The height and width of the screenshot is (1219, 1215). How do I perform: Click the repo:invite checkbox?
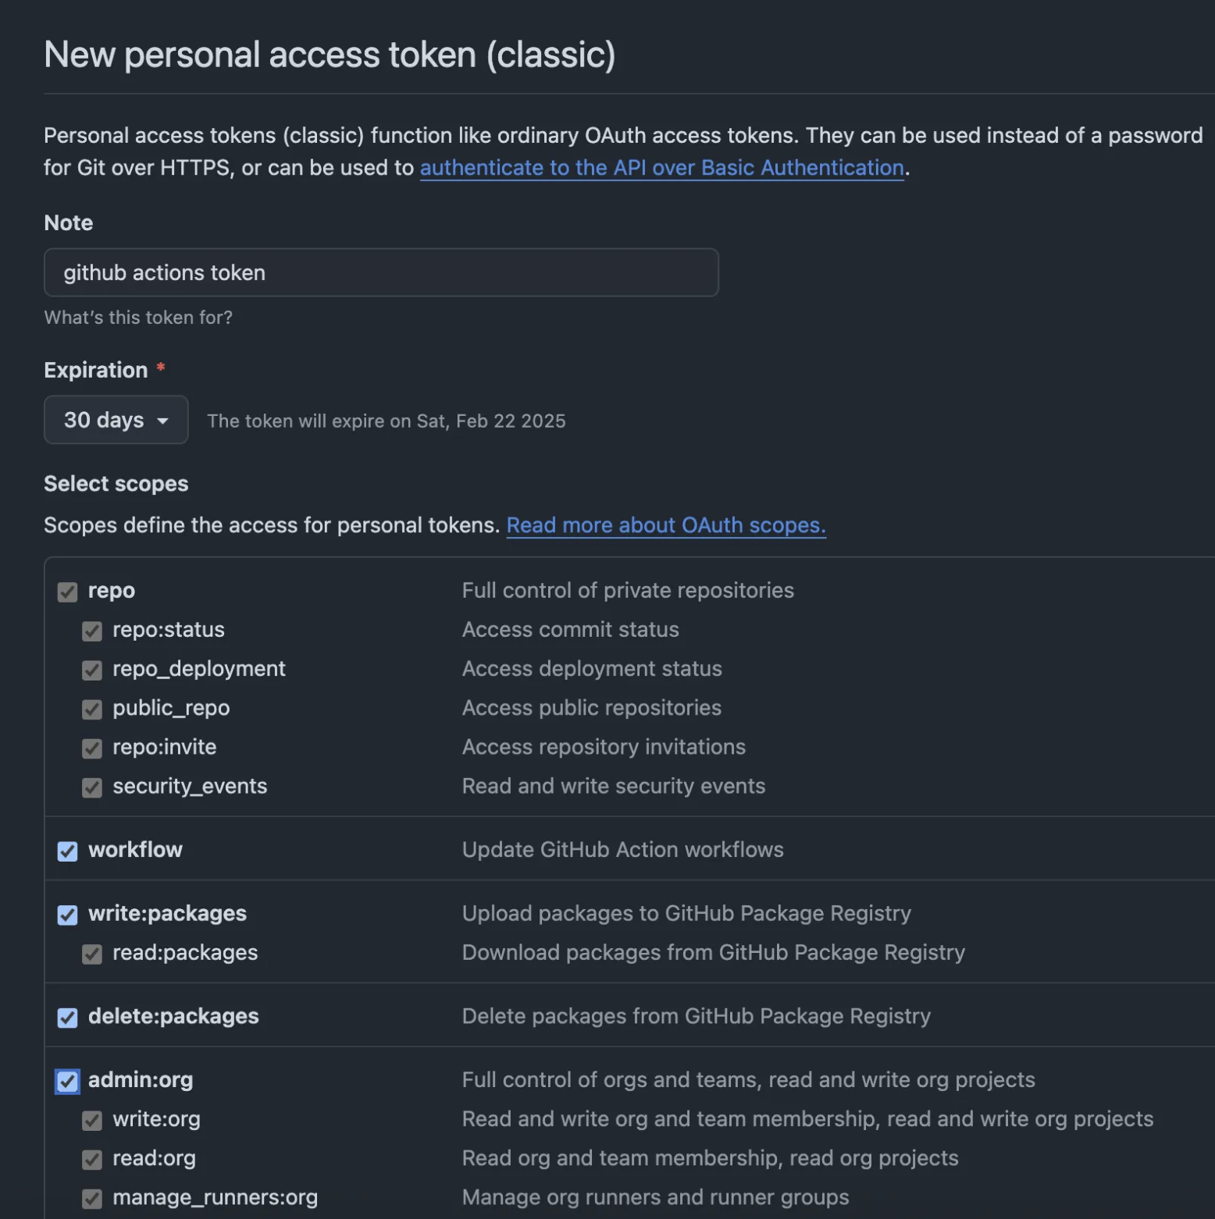[x=92, y=748]
